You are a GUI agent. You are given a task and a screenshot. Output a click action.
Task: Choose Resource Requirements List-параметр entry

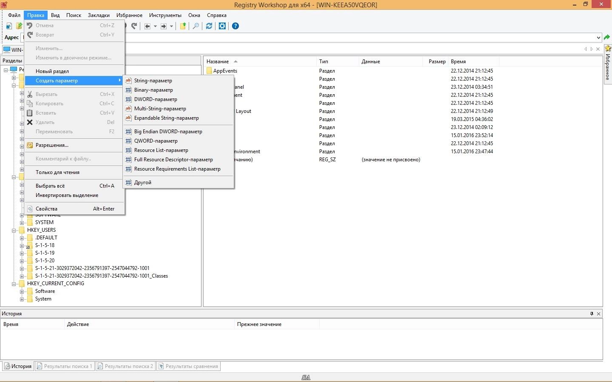[178, 169]
